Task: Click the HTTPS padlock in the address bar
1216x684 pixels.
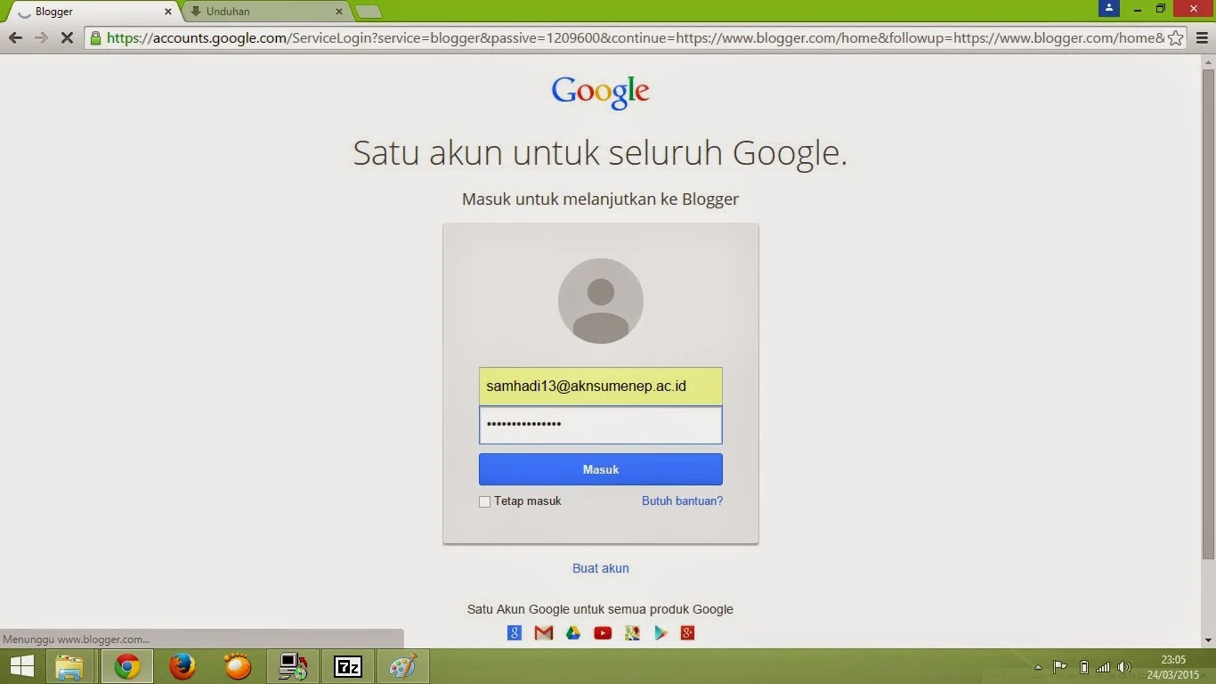Action: [x=94, y=38]
